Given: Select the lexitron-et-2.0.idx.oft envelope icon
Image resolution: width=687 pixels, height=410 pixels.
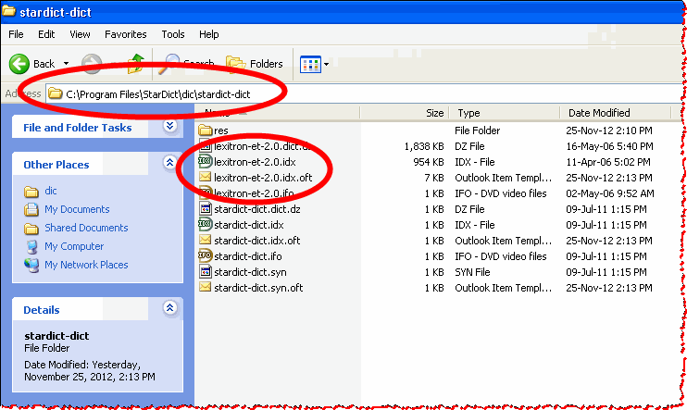Looking at the screenshot, I should pos(205,177).
